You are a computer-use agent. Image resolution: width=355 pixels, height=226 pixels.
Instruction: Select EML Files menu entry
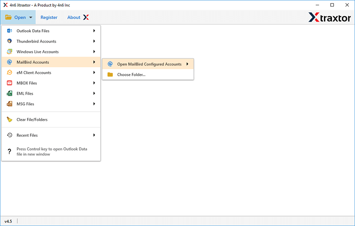click(x=51, y=94)
